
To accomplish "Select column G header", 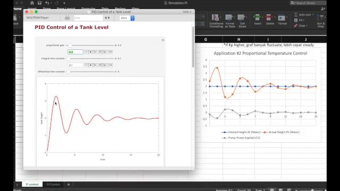I will coord(206,39).
